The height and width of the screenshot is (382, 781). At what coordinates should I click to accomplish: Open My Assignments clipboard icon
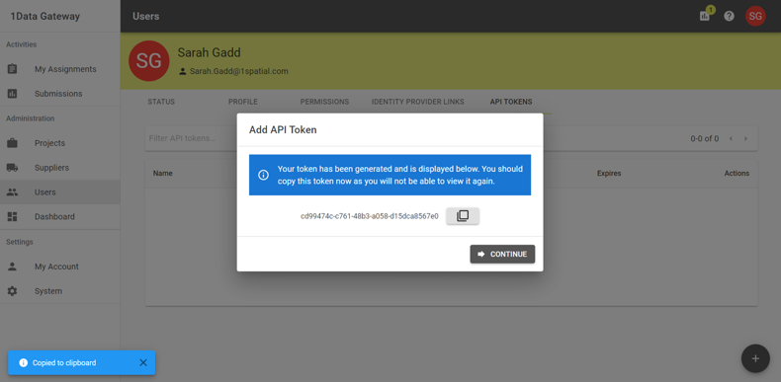pos(13,69)
